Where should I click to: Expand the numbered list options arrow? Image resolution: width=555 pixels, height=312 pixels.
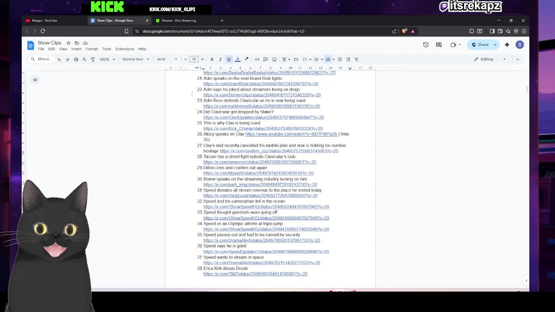click(333, 59)
